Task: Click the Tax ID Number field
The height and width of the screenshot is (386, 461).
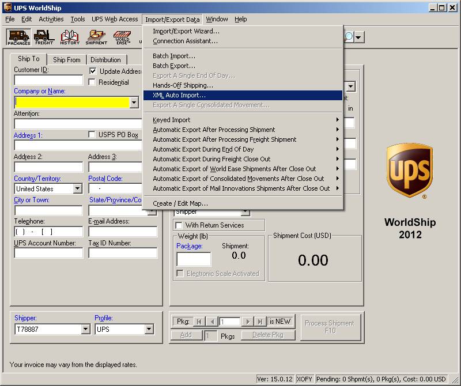Action: [x=123, y=253]
